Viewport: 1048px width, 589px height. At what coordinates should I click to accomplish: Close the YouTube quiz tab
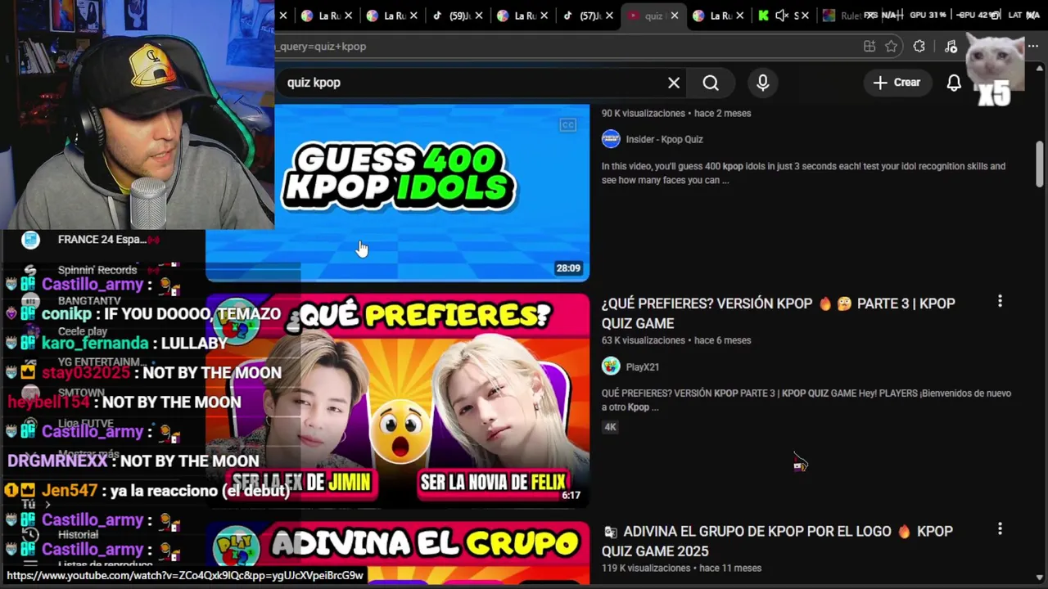tap(674, 16)
